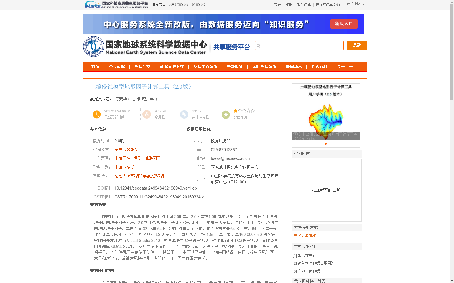Click the loading spatial location map area
Image resolution: width=454 pixels, height=283 pixels.
click(327, 190)
